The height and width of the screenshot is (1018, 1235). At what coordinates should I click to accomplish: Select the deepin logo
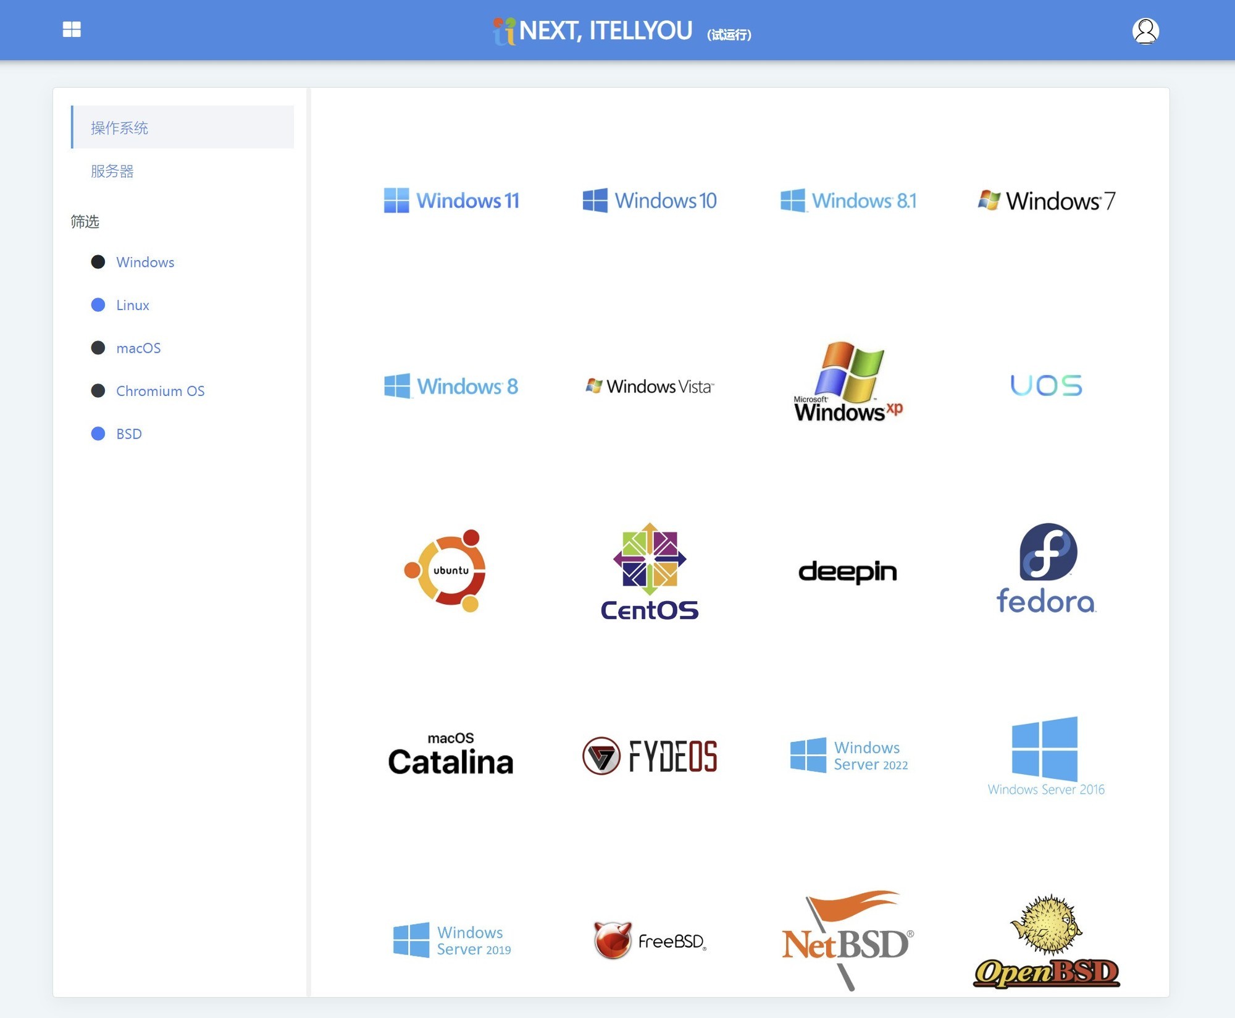848,572
